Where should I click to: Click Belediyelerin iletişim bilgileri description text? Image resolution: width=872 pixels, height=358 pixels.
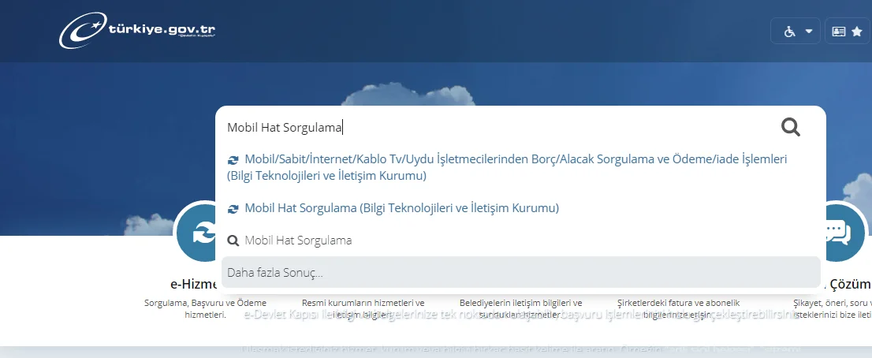click(x=521, y=309)
